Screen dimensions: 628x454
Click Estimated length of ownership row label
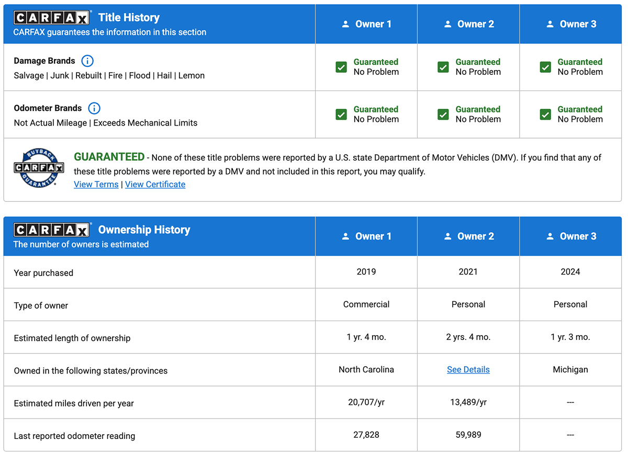coord(72,338)
